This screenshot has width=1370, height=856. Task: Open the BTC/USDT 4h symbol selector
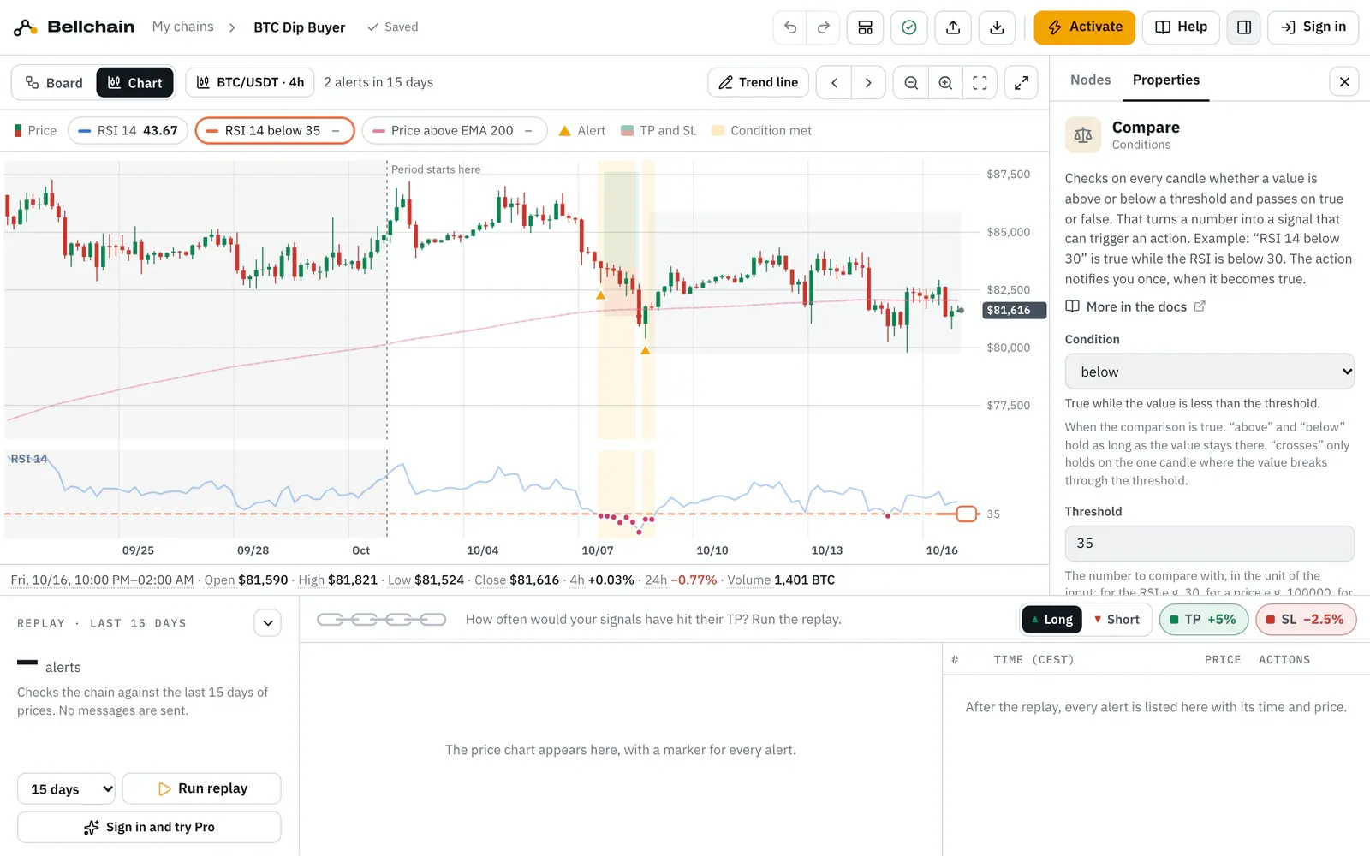coord(250,83)
